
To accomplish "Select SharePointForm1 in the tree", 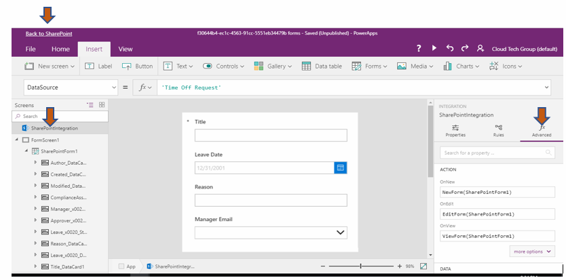I will (59, 151).
